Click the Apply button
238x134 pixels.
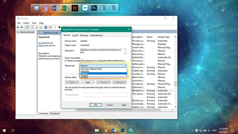(x=124, y=105)
